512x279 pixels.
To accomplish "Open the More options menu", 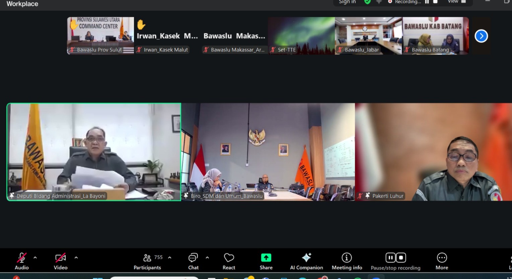I will (x=442, y=261).
